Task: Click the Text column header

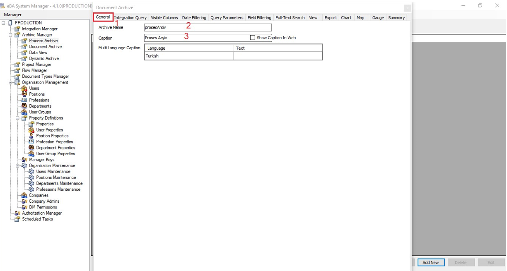Action: click(278, 48)
